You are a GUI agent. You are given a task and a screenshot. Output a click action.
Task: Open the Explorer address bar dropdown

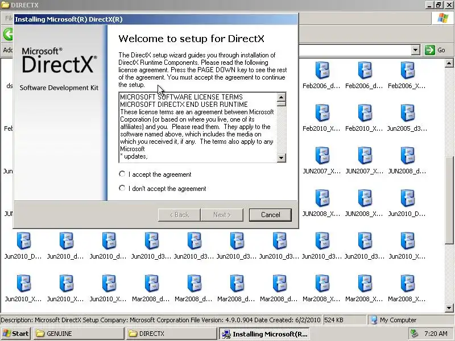[416, 50]
